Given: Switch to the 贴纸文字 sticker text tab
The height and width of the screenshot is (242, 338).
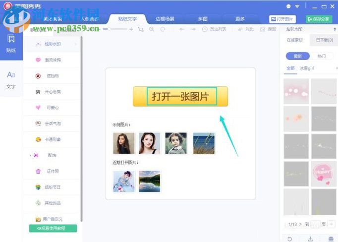Looking at the screenshot, I should (127, 19).
